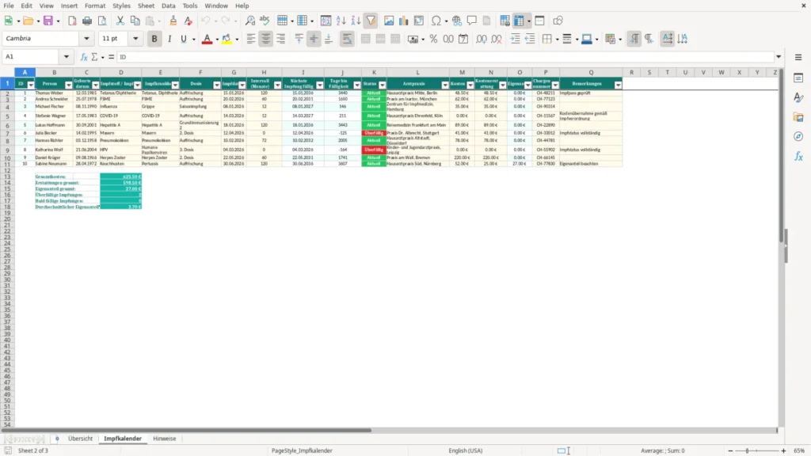The height and width of the screenshot is (456, 811).
Task: Select row 13 via its row header
Action: [7, 177]
